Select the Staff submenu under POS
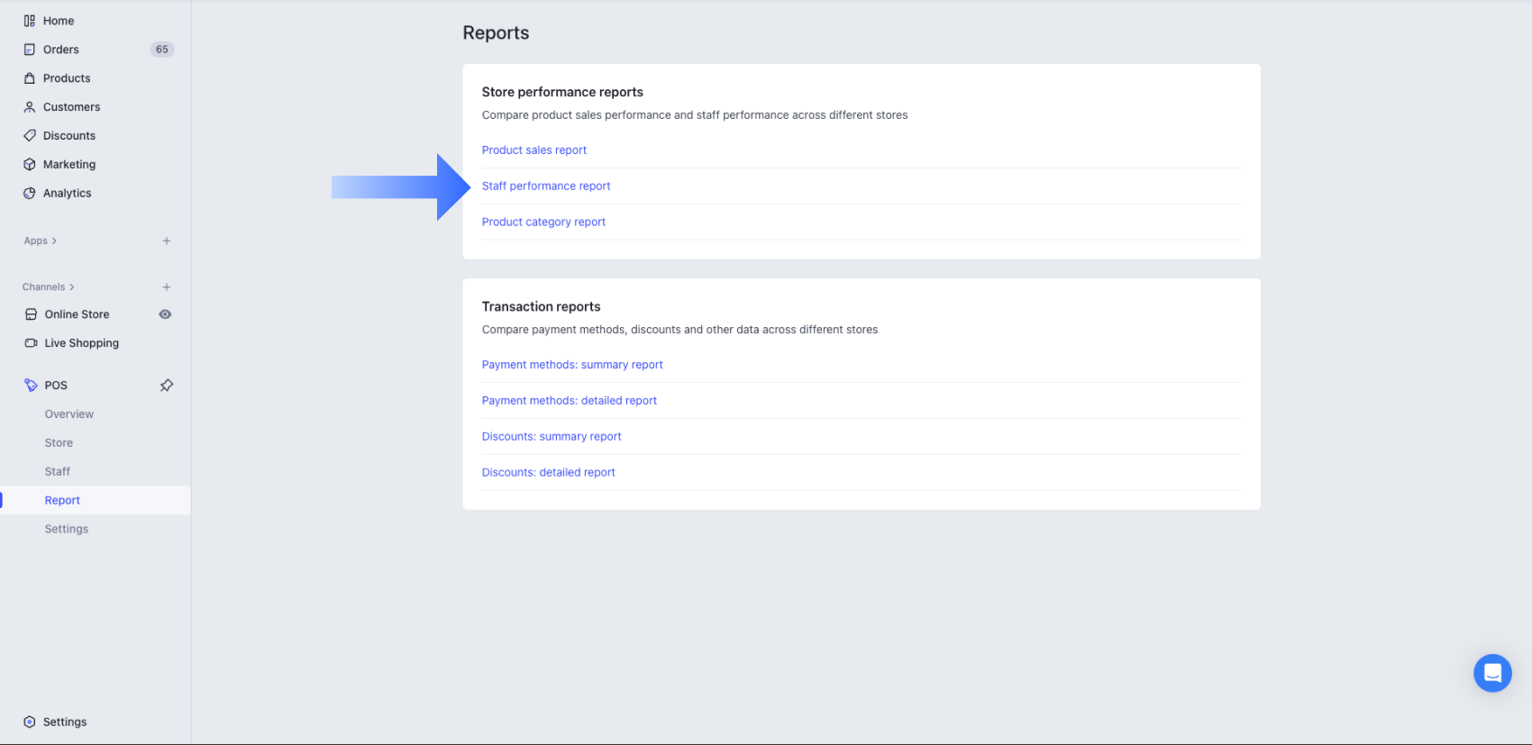This screenshot has height=745, width=1532. (x=58, y=472)
